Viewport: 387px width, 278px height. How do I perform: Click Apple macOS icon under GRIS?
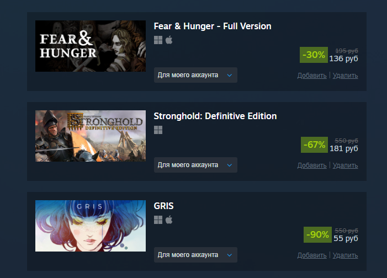click(169, 220)
